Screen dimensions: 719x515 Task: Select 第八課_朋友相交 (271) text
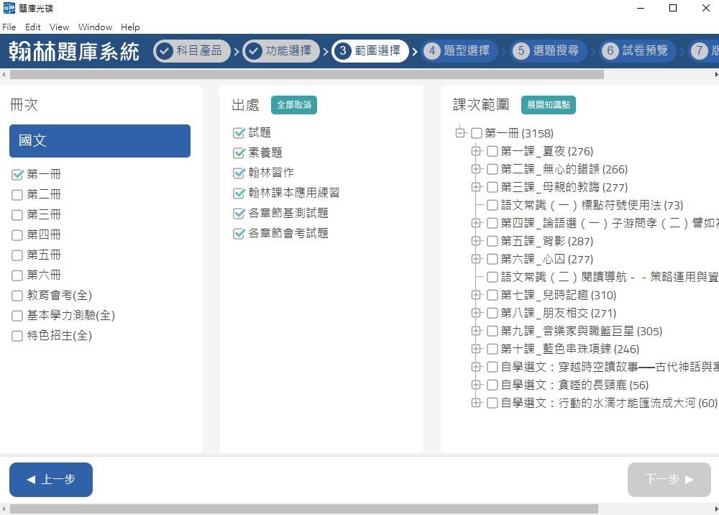click(559, 313)
